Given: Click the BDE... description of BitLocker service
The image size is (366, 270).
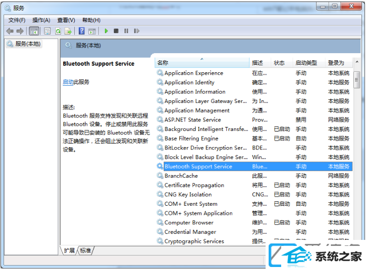Looking at the screenshot, I should [x=260, y=148].
